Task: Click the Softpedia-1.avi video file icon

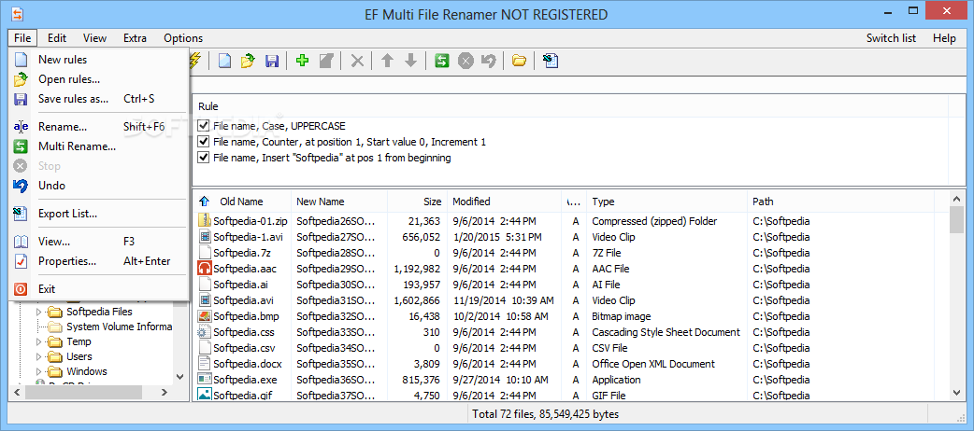Action: (205, 237)
